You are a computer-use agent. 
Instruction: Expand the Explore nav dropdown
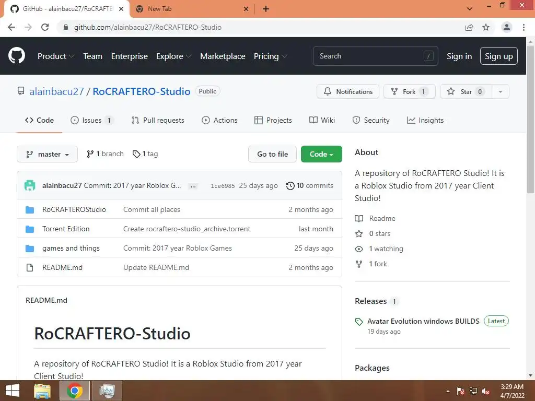173,56
